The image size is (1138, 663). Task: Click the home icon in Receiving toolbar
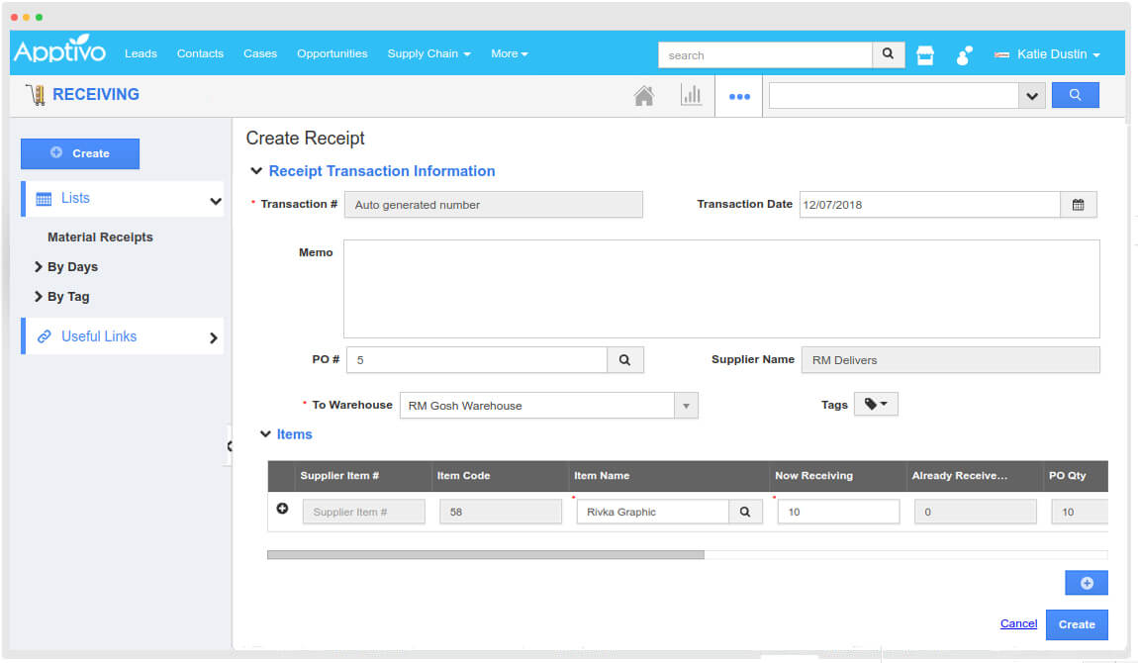643,96
